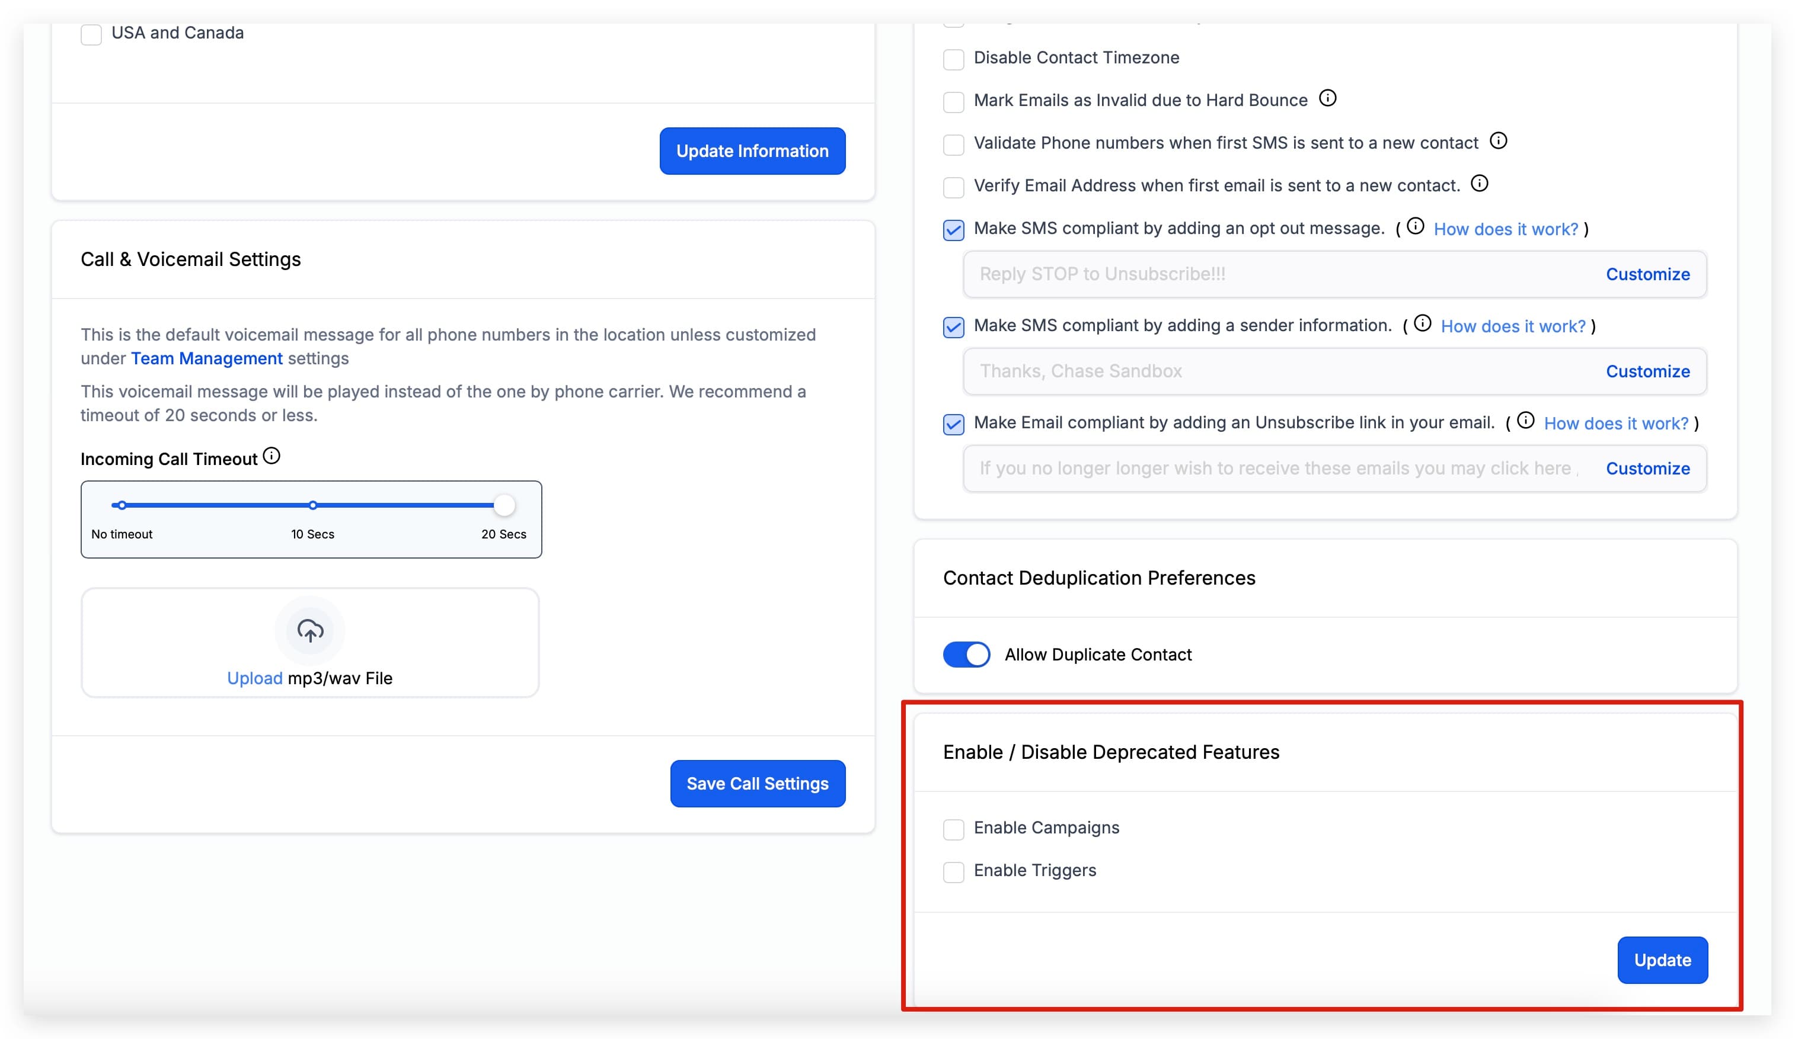Check the USA and Canada checkbox
1795x1039 pixels.
tap(91, 34)
